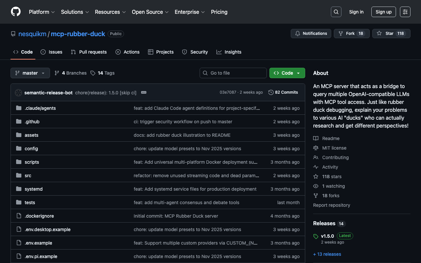Switch to the Pull requests tab
The image size is (421, 263).
pyautogui.click(x=89, y=52)
